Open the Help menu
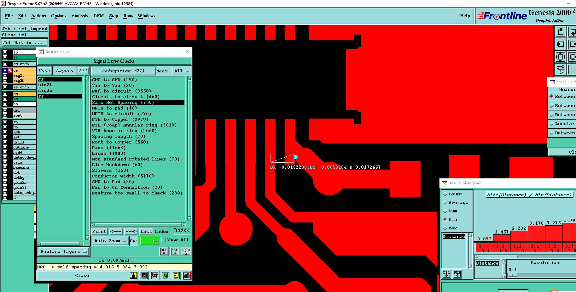Image resolution: width=576 pixels, height=292 pixels. [465, 16]
